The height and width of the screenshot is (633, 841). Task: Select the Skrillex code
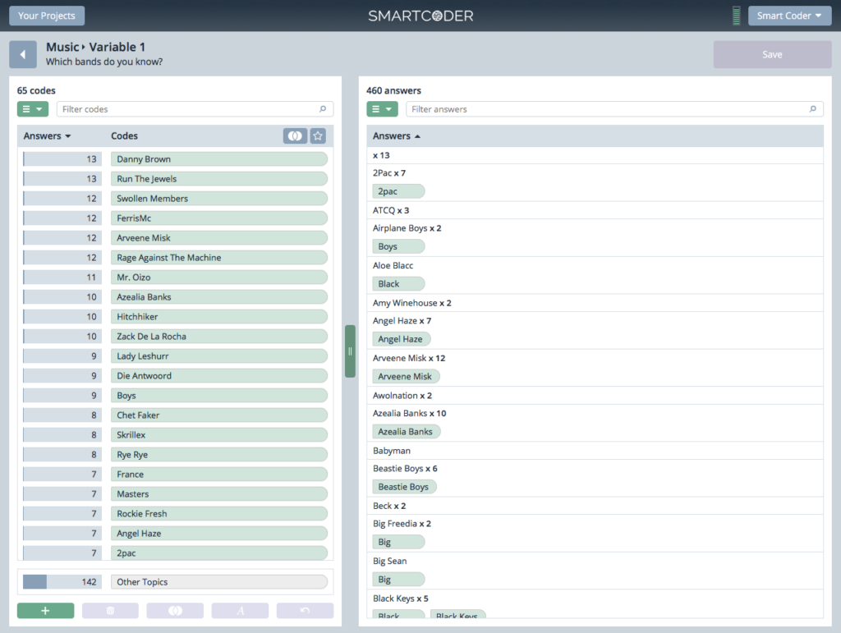tap(219, 434)
